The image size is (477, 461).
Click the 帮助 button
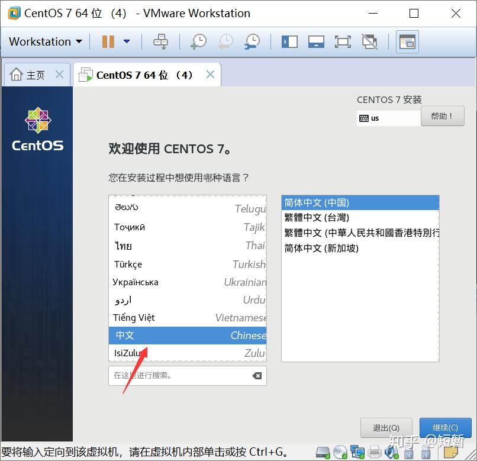coord(443,116)
